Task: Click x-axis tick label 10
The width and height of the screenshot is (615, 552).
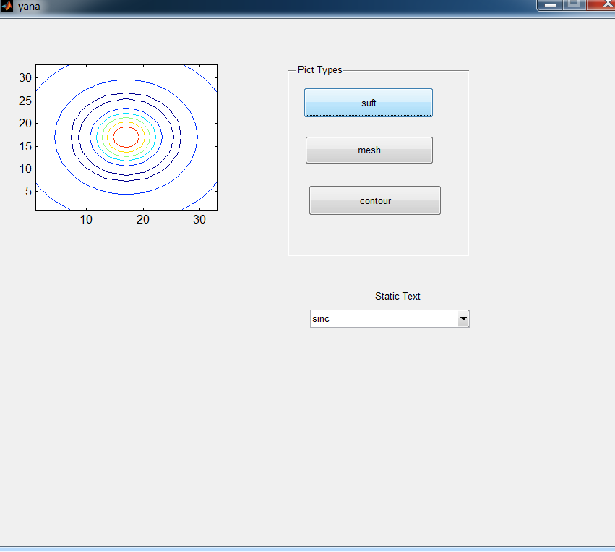Action: click(86, 219)
